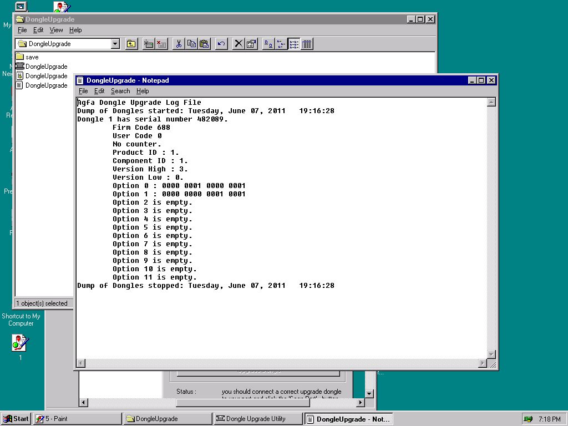Image resolution: width=568 pixels, height=426 pixels.
Task: Expand the DongleUpgrade address dropdown arrow
Action: pyautogui.click(x=115, y=44)
